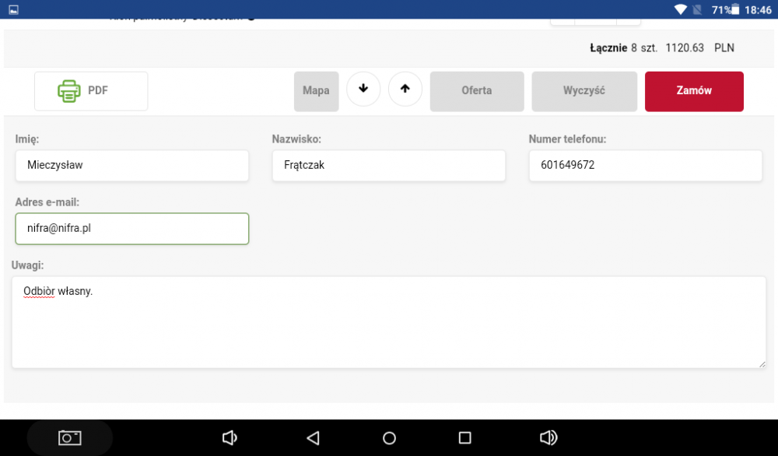Click the Adres e-mail input
The height and width of the screenshot is (456, 778).
132,229
